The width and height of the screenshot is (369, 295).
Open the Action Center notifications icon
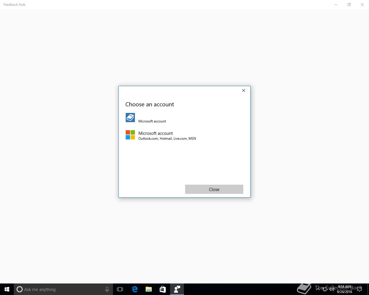coord(359,289)
